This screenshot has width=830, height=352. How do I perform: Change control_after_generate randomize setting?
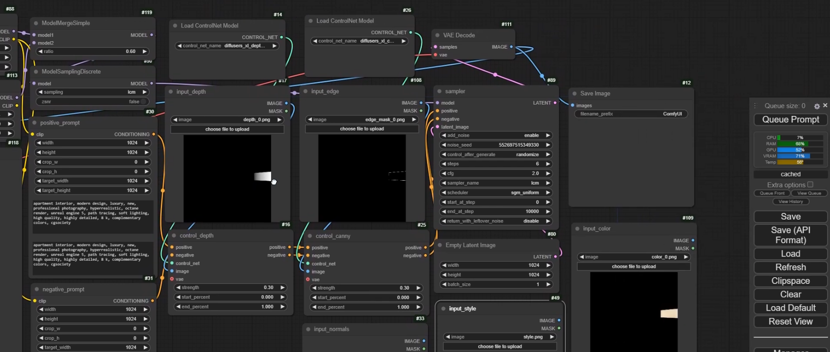[496, 154]
